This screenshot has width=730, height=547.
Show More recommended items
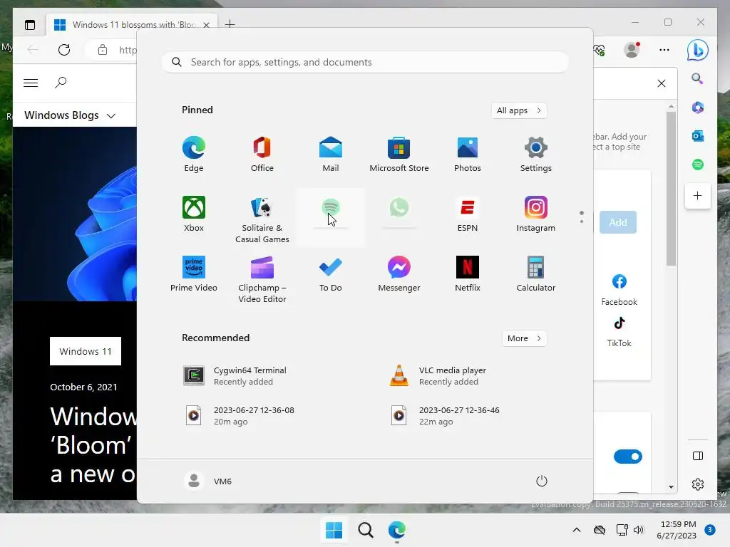tap(525, 338)
